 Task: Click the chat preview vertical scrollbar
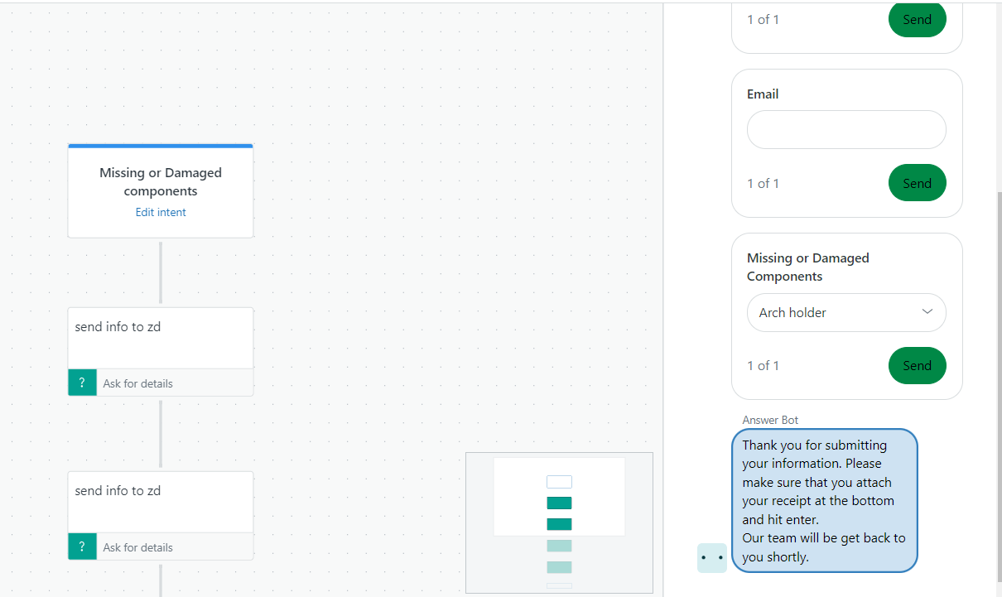(998, 381)
